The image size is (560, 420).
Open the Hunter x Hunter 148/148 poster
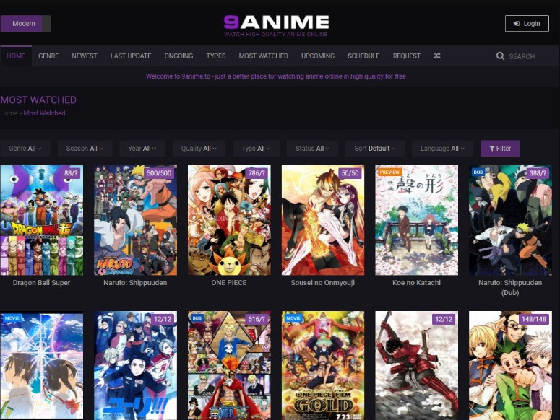510,366
